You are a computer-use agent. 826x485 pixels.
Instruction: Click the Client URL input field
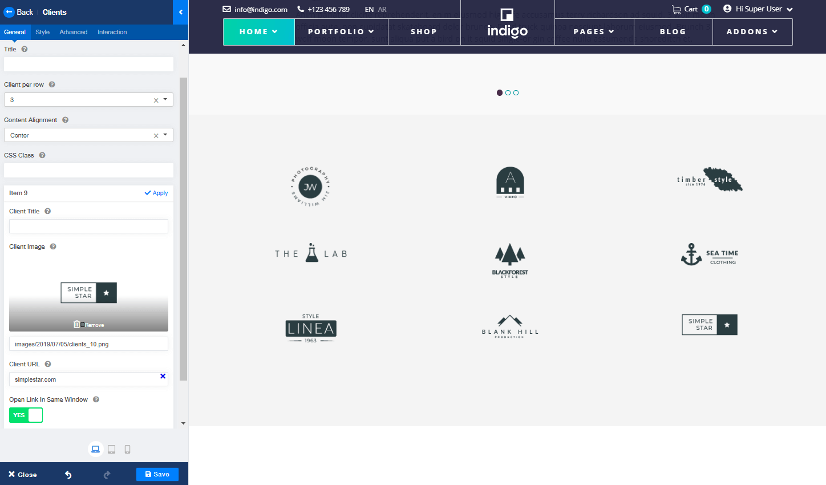click(x=88, y=379)
